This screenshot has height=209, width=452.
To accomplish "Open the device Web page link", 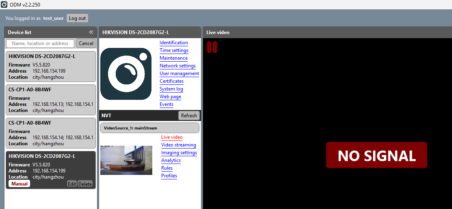I will tap(171, 97).
